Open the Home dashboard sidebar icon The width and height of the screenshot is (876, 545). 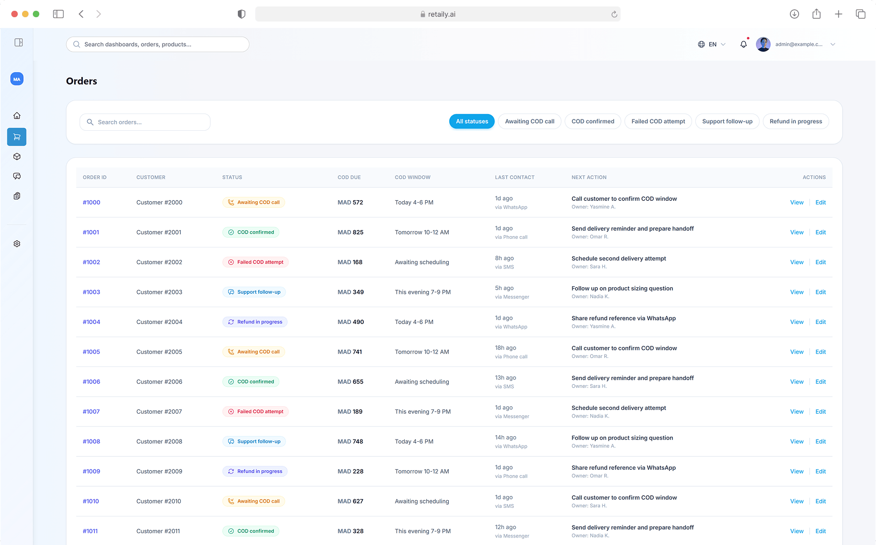[17, 116]
